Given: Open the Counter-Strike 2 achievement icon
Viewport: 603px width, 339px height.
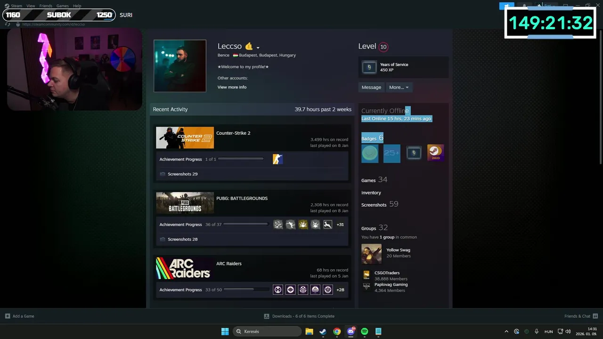Looking at the screenshot, I should 278,159.
